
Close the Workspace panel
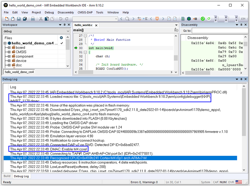[x=69, y=25]
